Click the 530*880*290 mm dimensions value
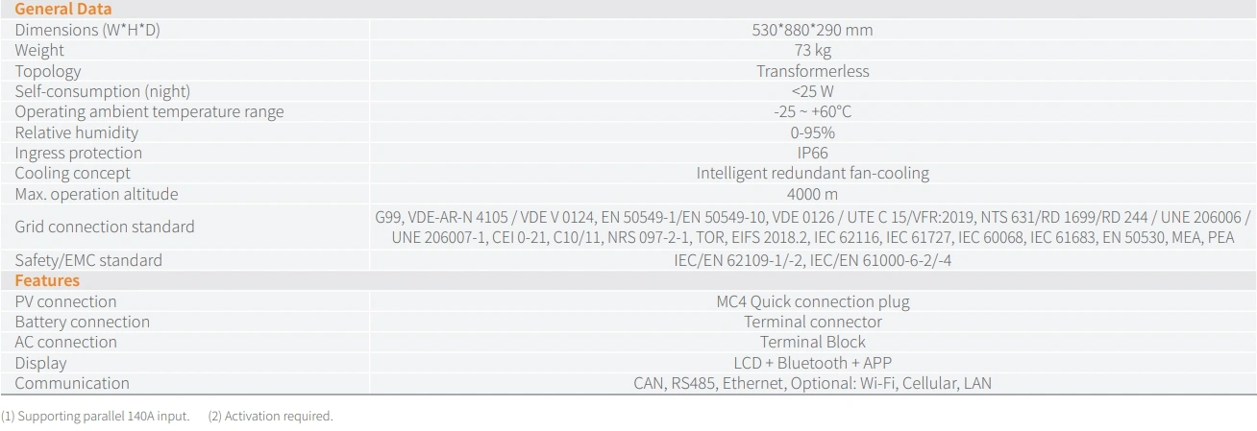The image size is (1257, 431). [x=812, y=30]
